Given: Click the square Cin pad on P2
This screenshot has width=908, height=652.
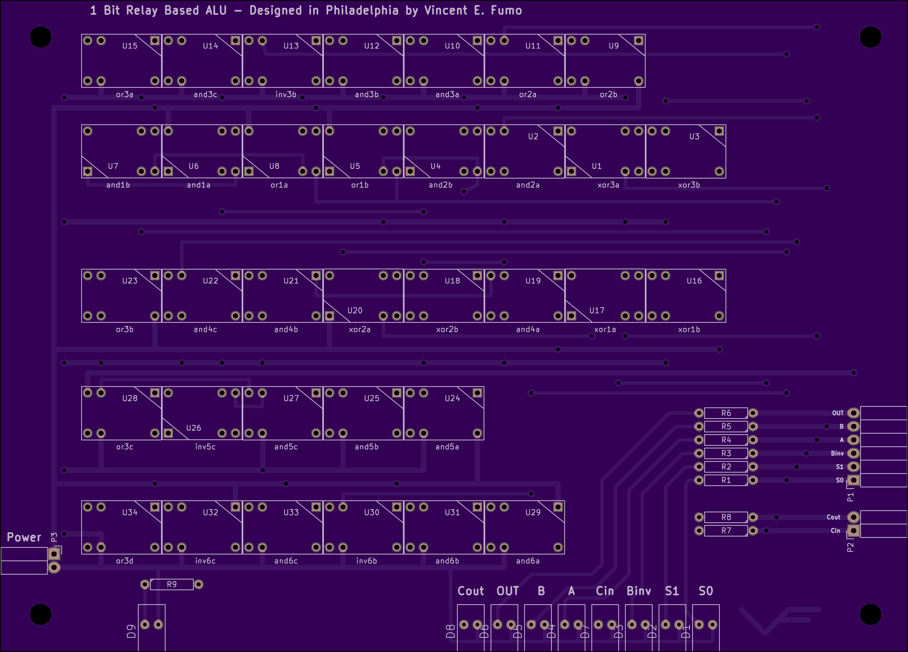Looking at the screenshot, I should coord(853,531).
